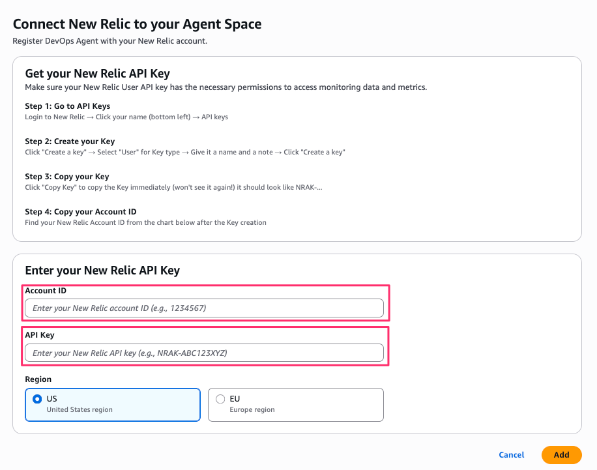Click 'Step 3: Copy your Key' heading
Image resolution: width=597 pixels, height=470 pixels.
(x=67, y=177)
